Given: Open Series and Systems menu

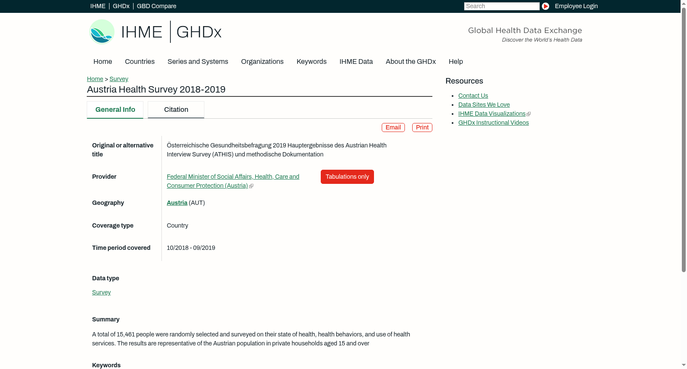Looking at the screenshot, I should [x=198, y=61].
